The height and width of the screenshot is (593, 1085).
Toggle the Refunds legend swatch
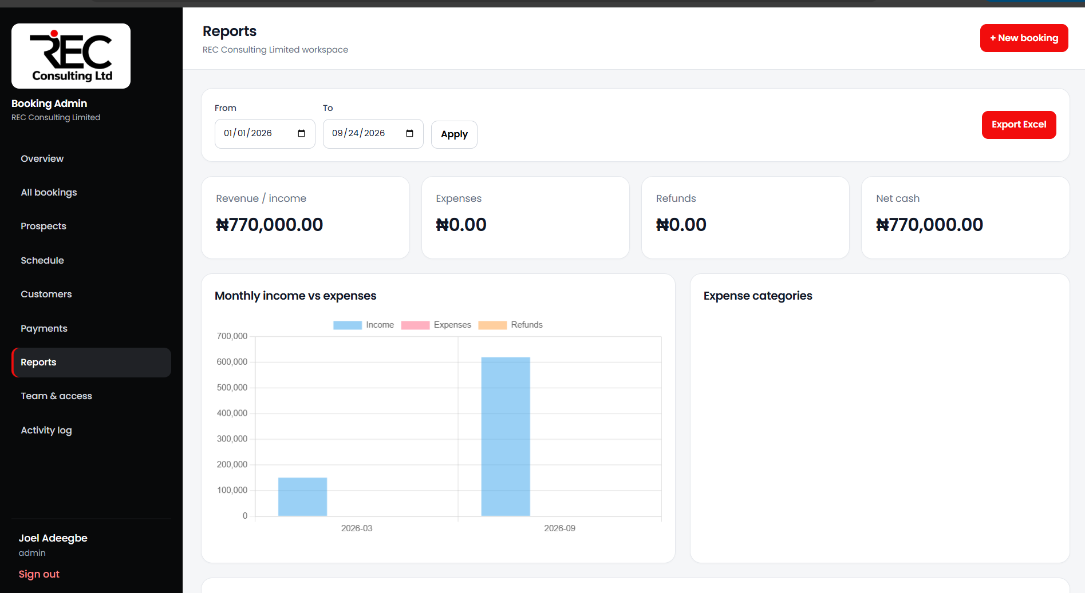point(492,325)
